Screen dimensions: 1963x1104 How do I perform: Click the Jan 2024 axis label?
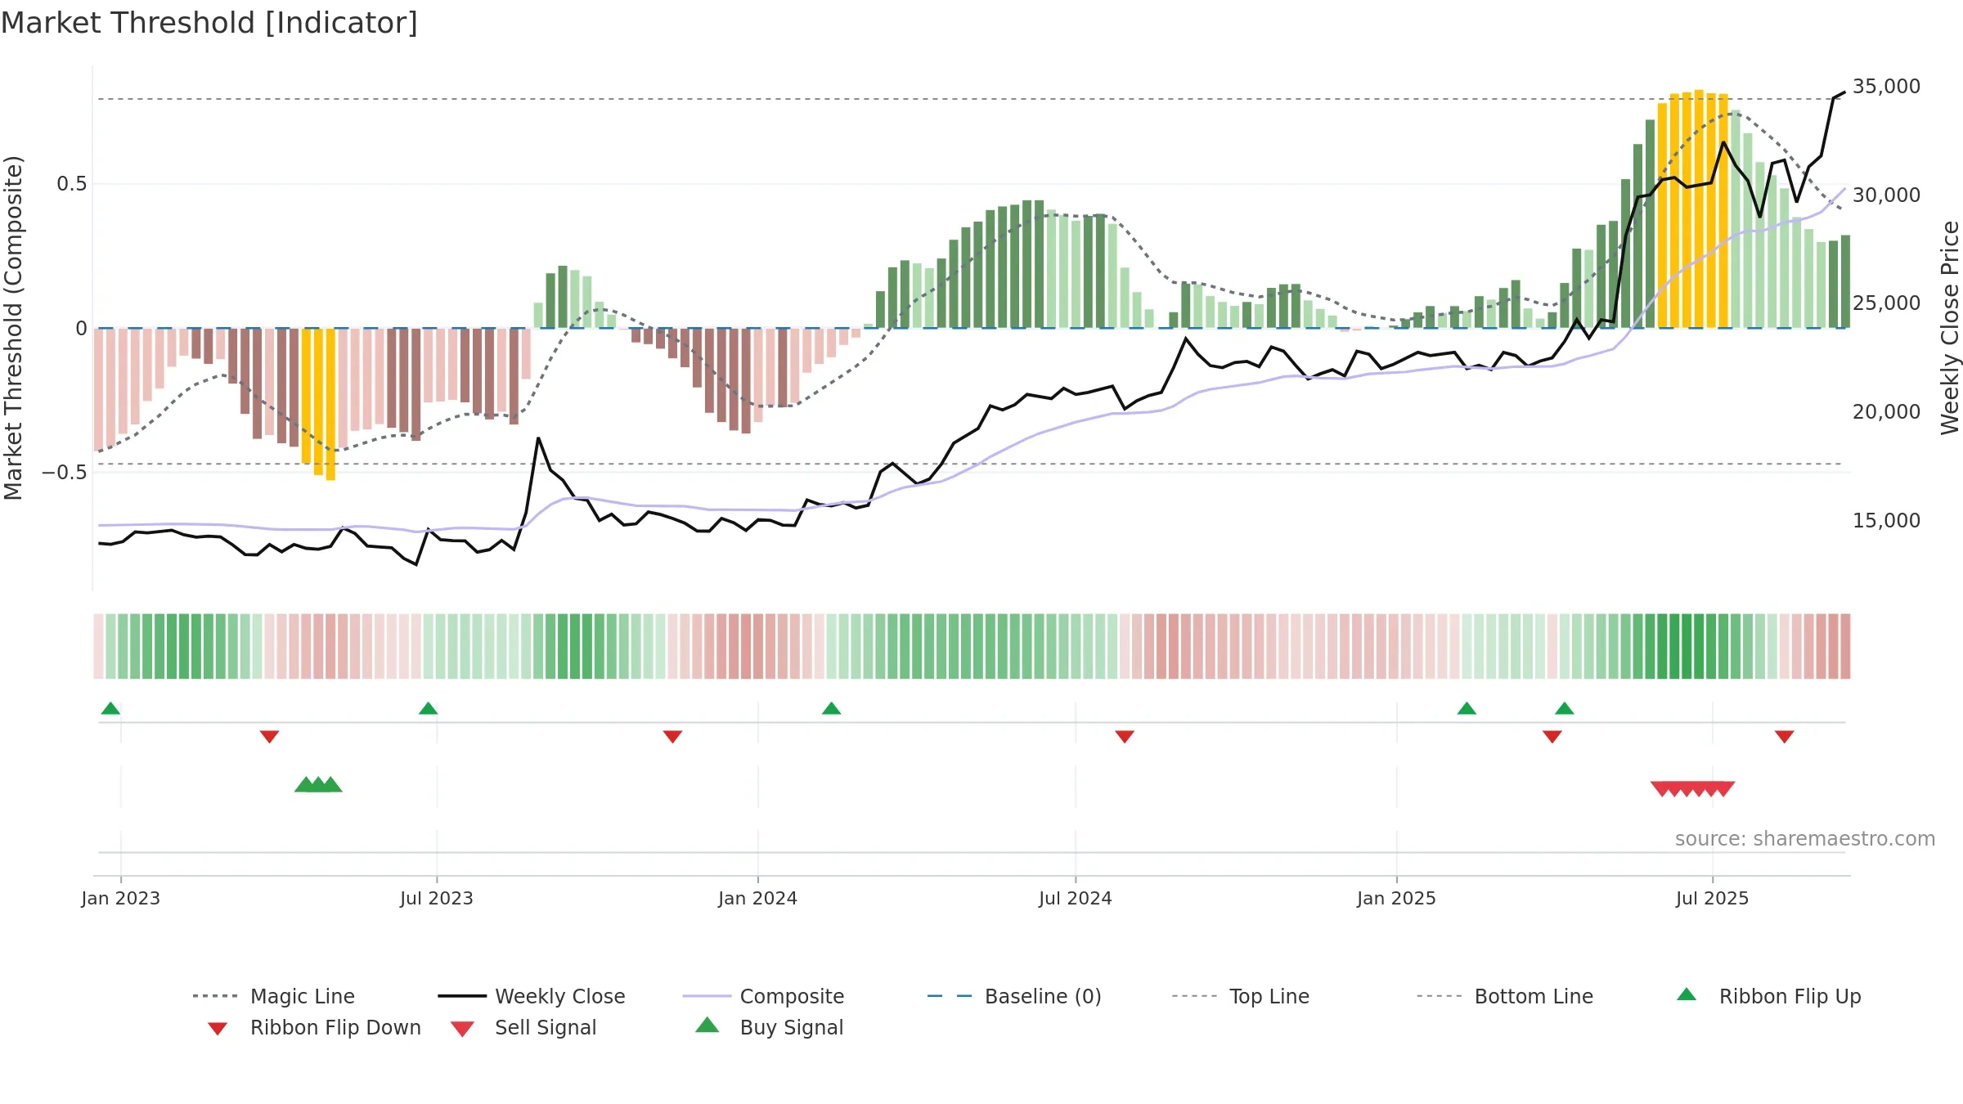pyautogui.click(x=757, y=898)
